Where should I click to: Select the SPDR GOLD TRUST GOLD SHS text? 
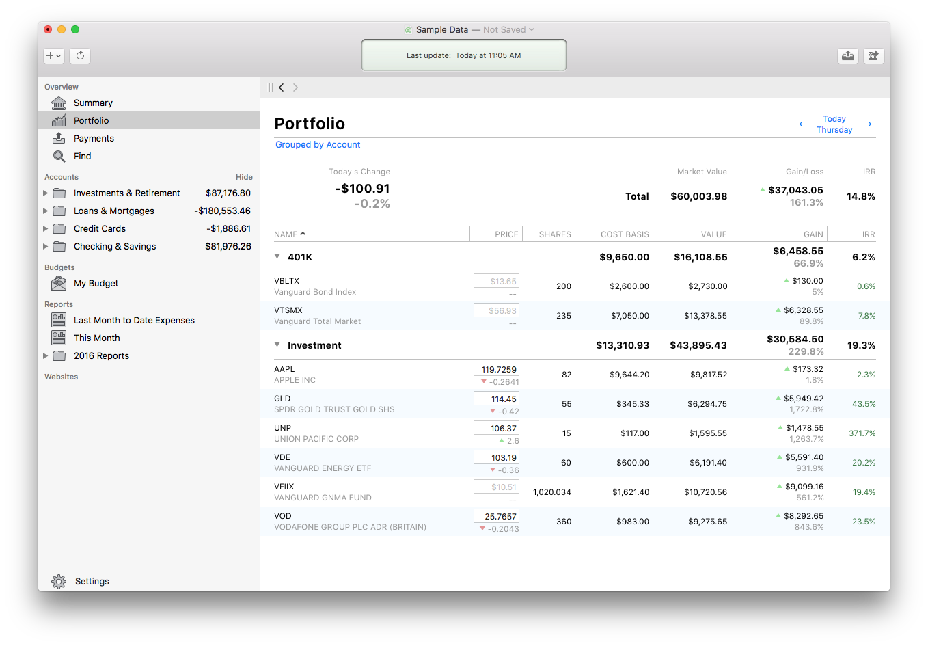coord(334,409)
